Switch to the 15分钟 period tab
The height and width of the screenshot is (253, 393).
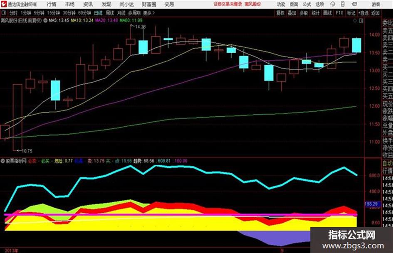(54, 13)
